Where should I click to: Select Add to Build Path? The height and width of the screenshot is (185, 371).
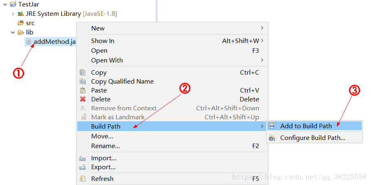314,126
